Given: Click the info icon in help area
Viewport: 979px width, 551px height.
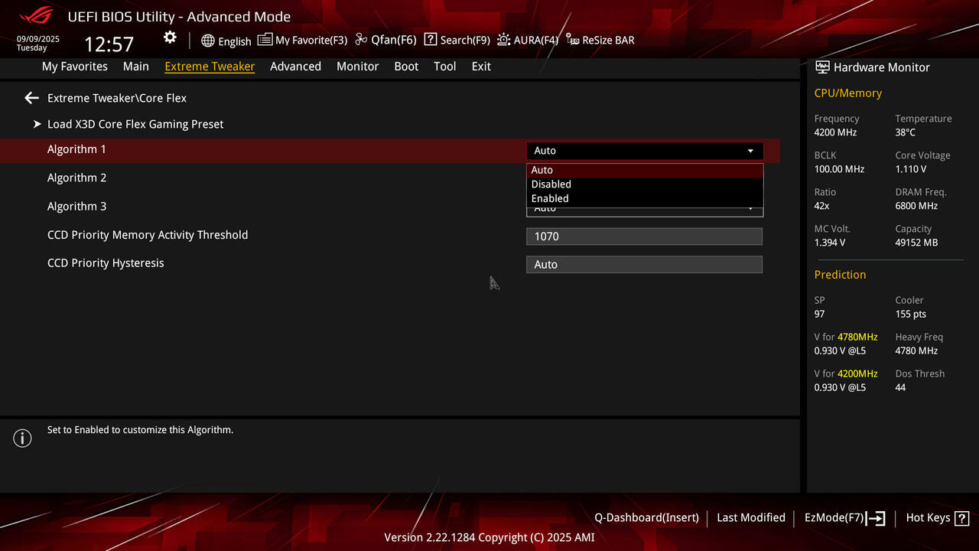Looking at the screenshot, I should [22, 439].
